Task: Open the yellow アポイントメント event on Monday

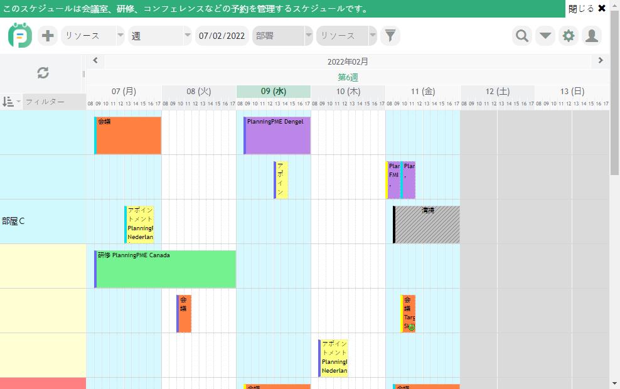Action: (139, 225)
